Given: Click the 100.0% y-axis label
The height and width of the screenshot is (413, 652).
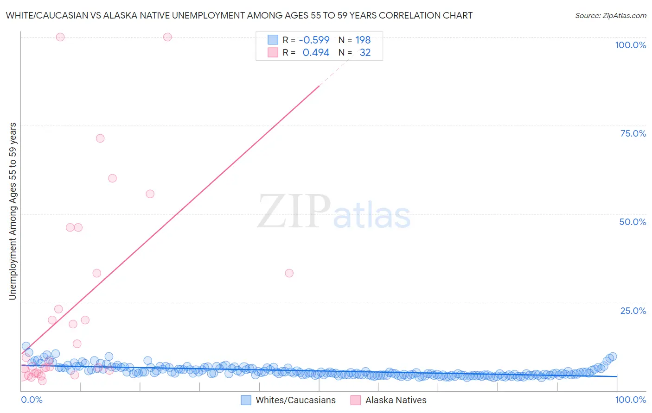Looking at the screenshot, I should click(x=631, y=45).
